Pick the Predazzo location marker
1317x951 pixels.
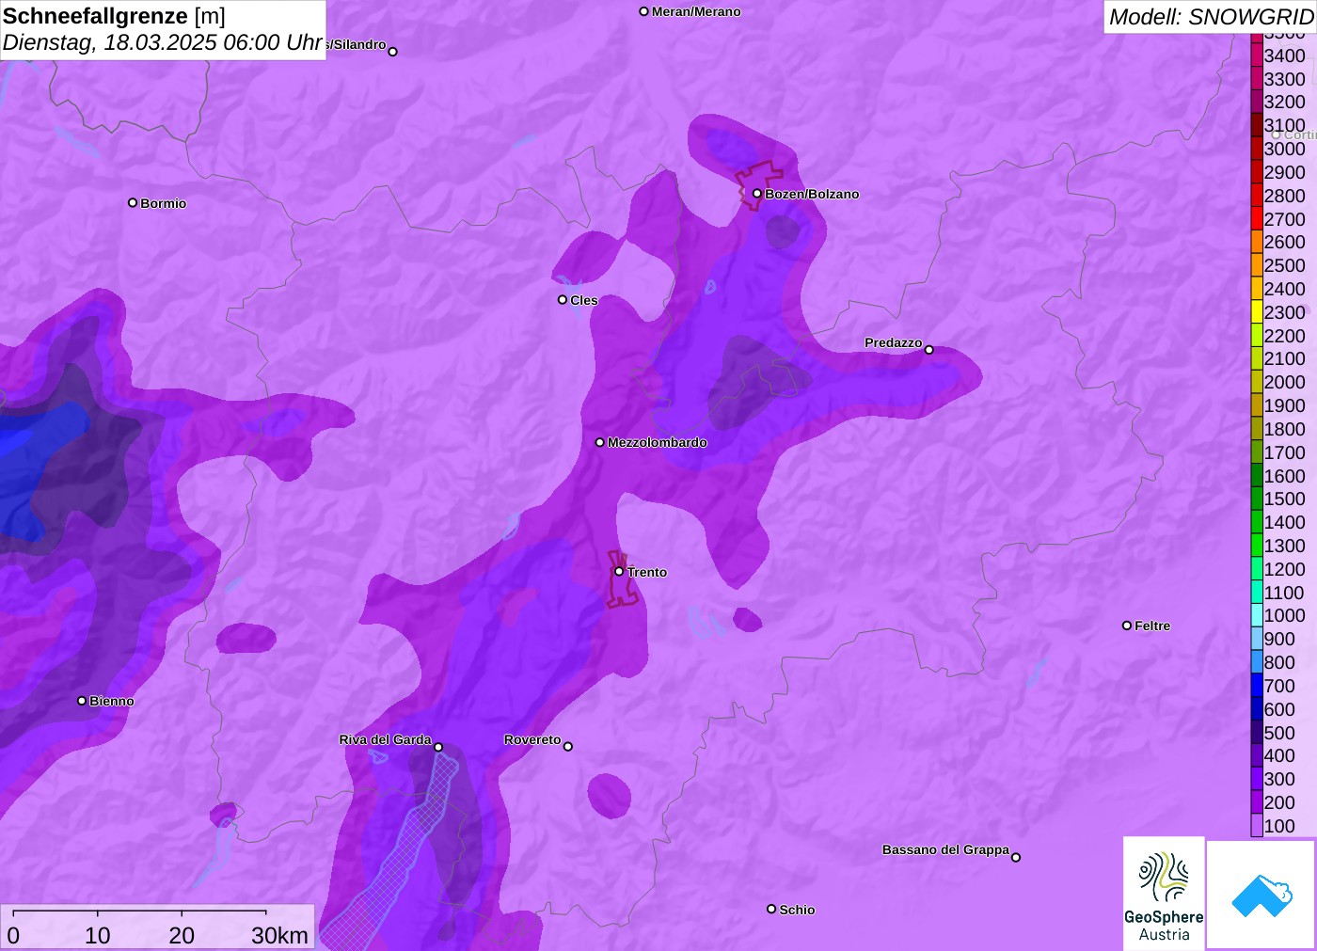coord(929,350)
